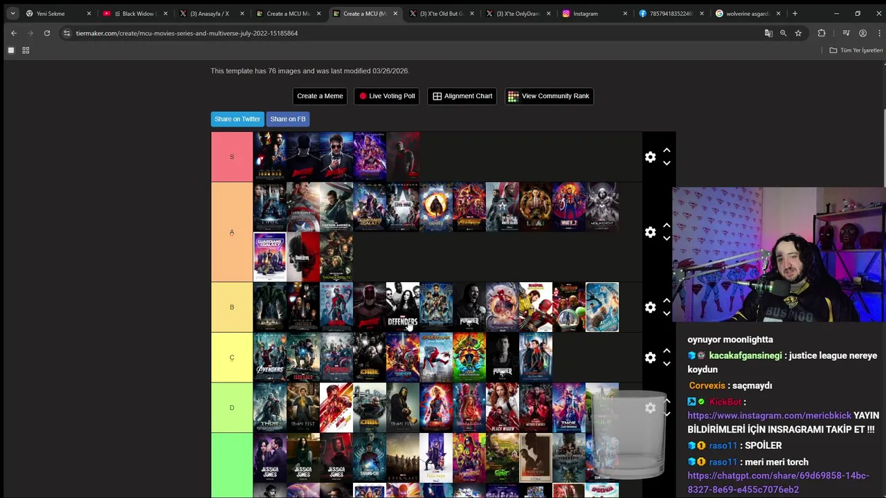Switch to the X'te OnlyDrama tab
886x498 pixels.
pos(518,13)
